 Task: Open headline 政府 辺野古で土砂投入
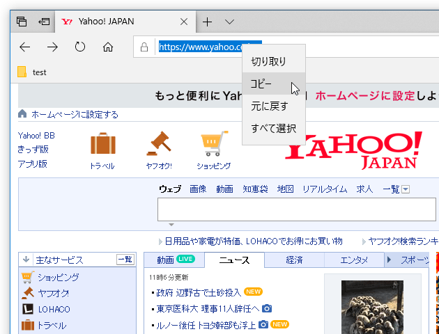click(199, 292)
